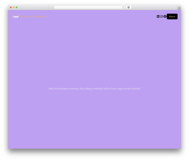Screen dimensions: 189x160
Task: Open the Vibe 24 Jam Tangerang site title
Action: [x=33, y=17]
